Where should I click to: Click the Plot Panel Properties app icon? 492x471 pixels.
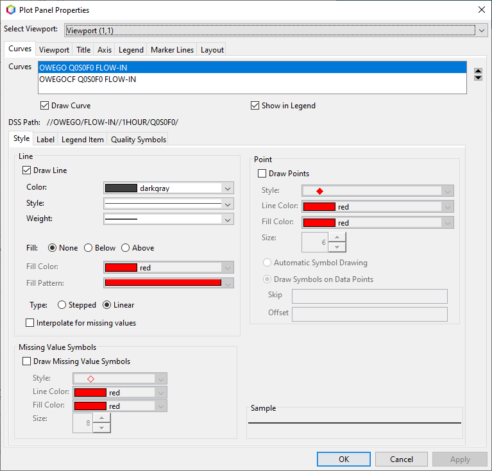[x=11, y=10]
